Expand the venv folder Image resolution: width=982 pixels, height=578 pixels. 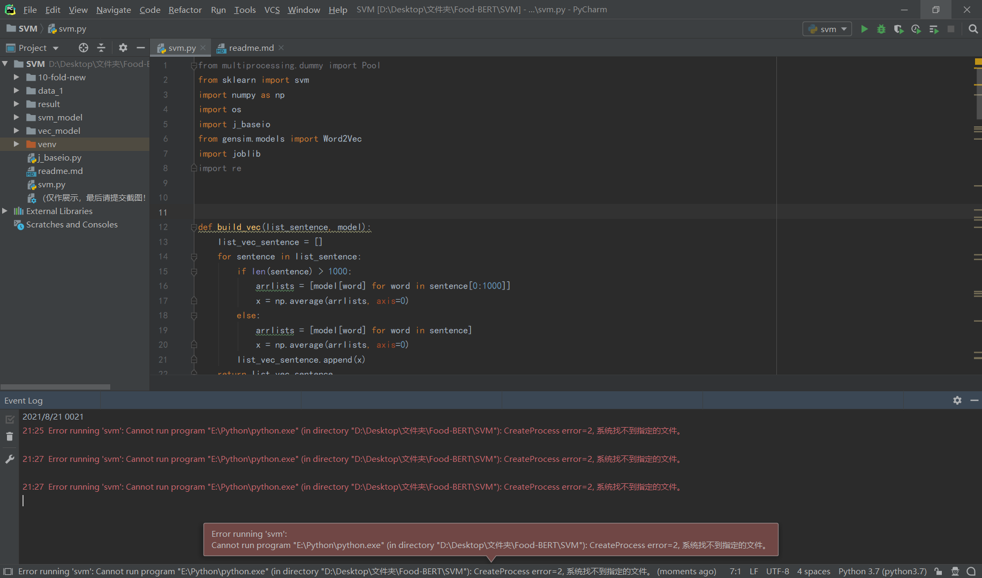point(16,144)
